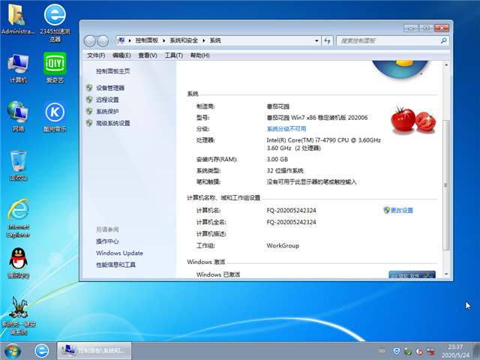Screen dimensions: 480x360
Task: Click the vertical scrollbar thumb
Action: click(x=446, y=185)
